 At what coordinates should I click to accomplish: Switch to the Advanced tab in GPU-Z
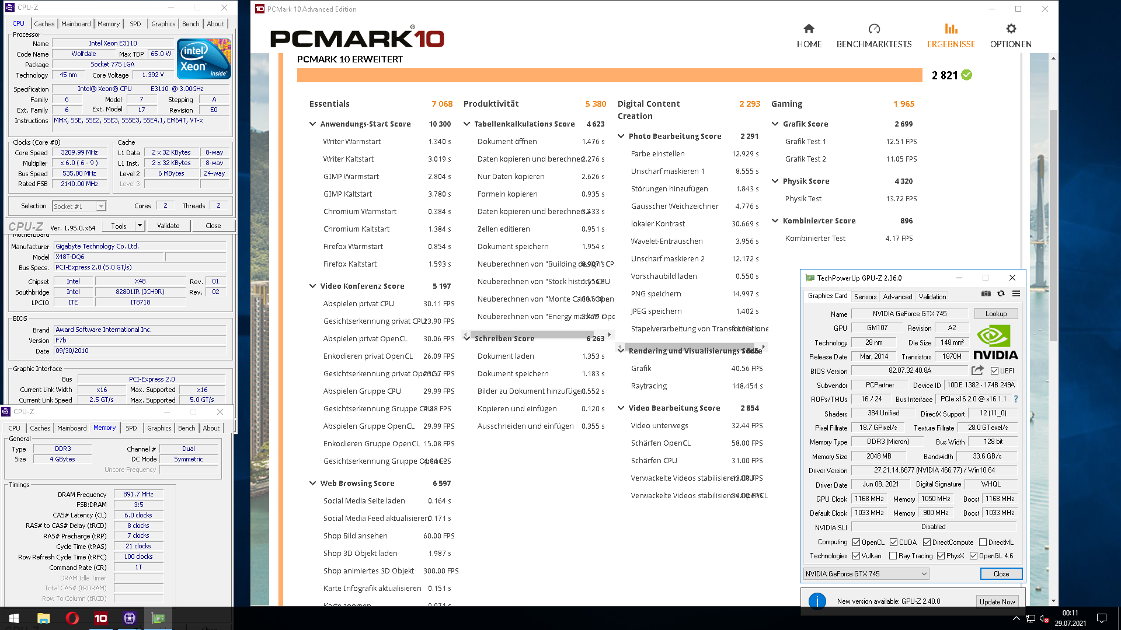[897, 297]
